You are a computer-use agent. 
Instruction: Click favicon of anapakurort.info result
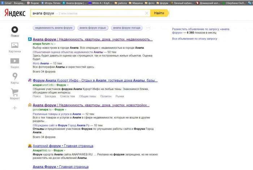pos(30,80)
